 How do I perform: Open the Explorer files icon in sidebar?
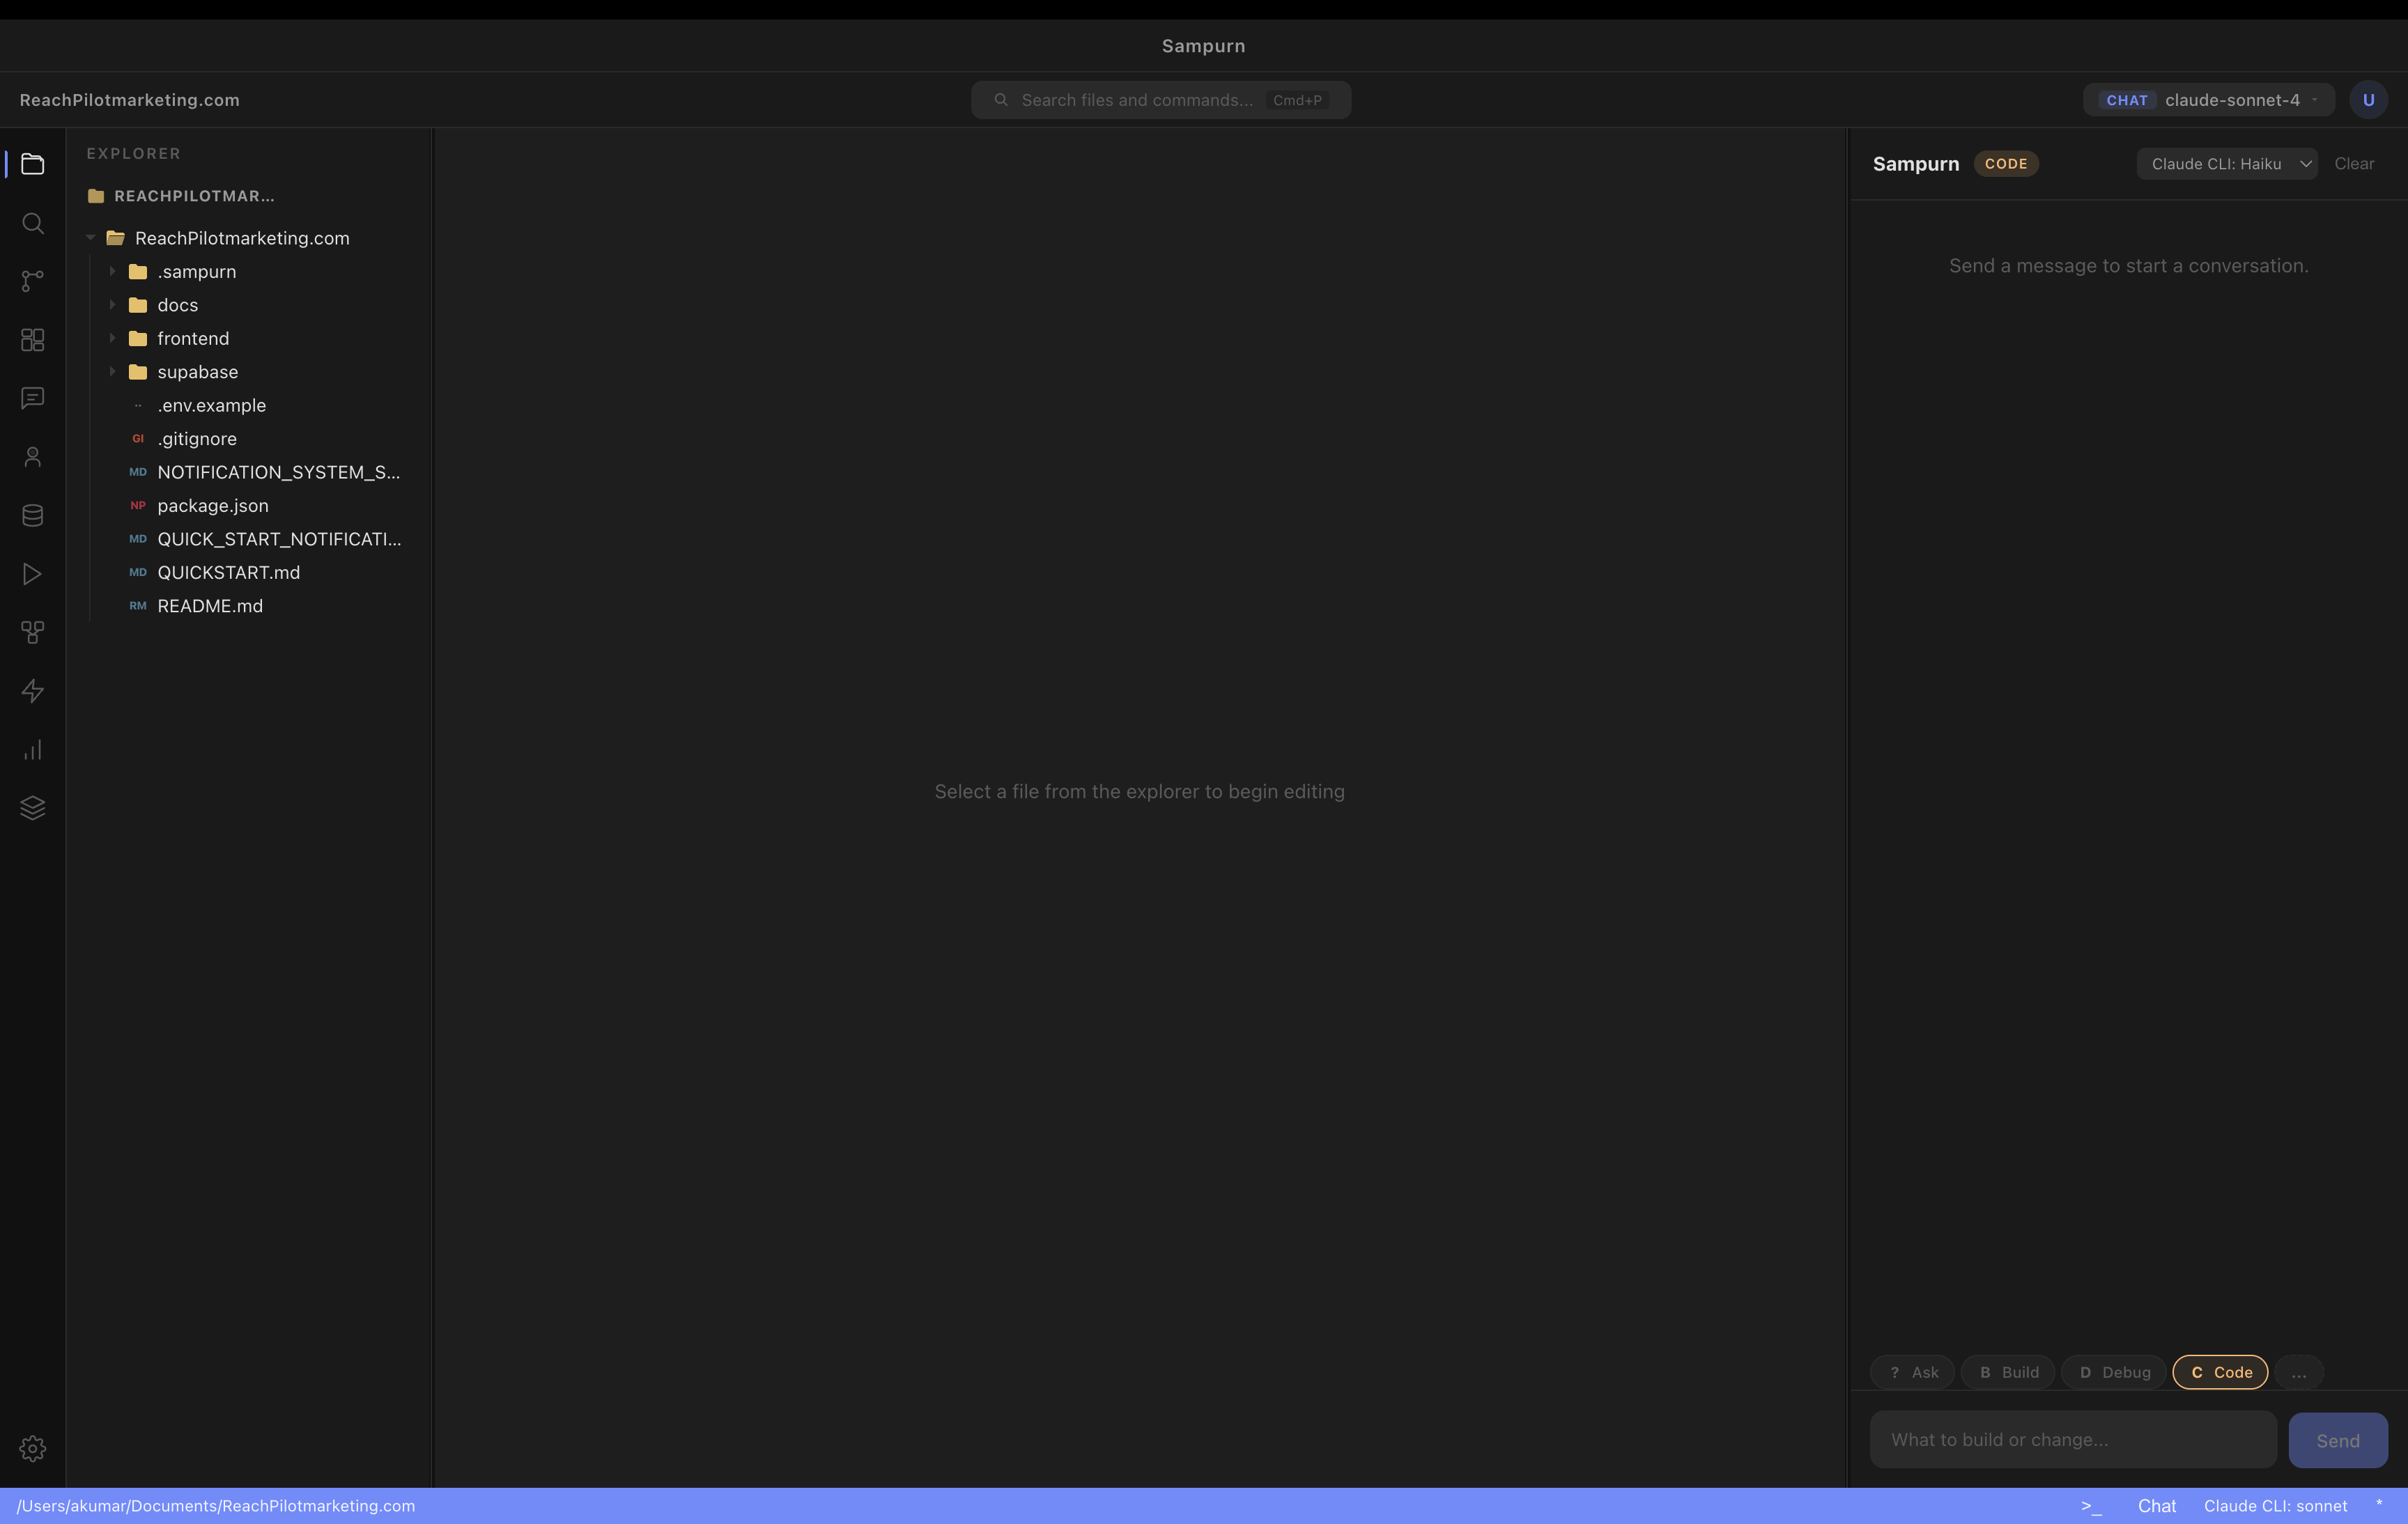pyautogui.click(x=33, y=164)
